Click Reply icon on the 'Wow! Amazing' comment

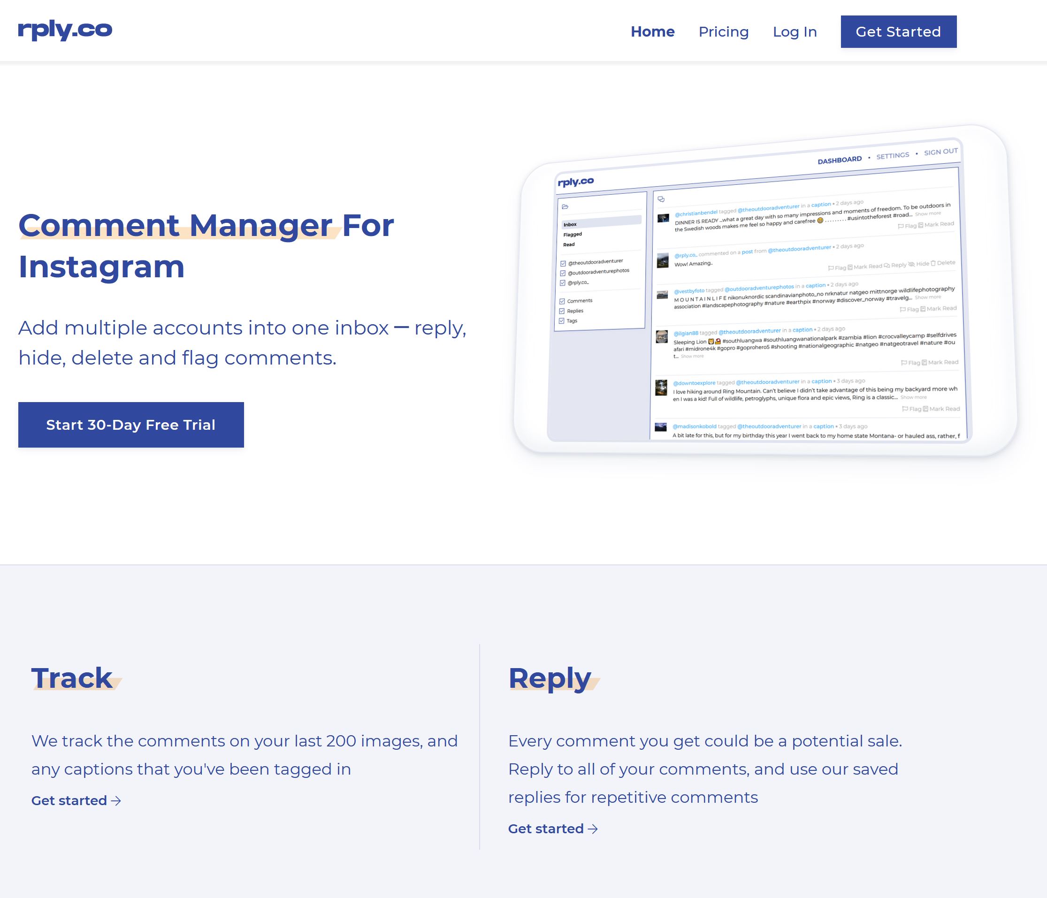(887, 266)
